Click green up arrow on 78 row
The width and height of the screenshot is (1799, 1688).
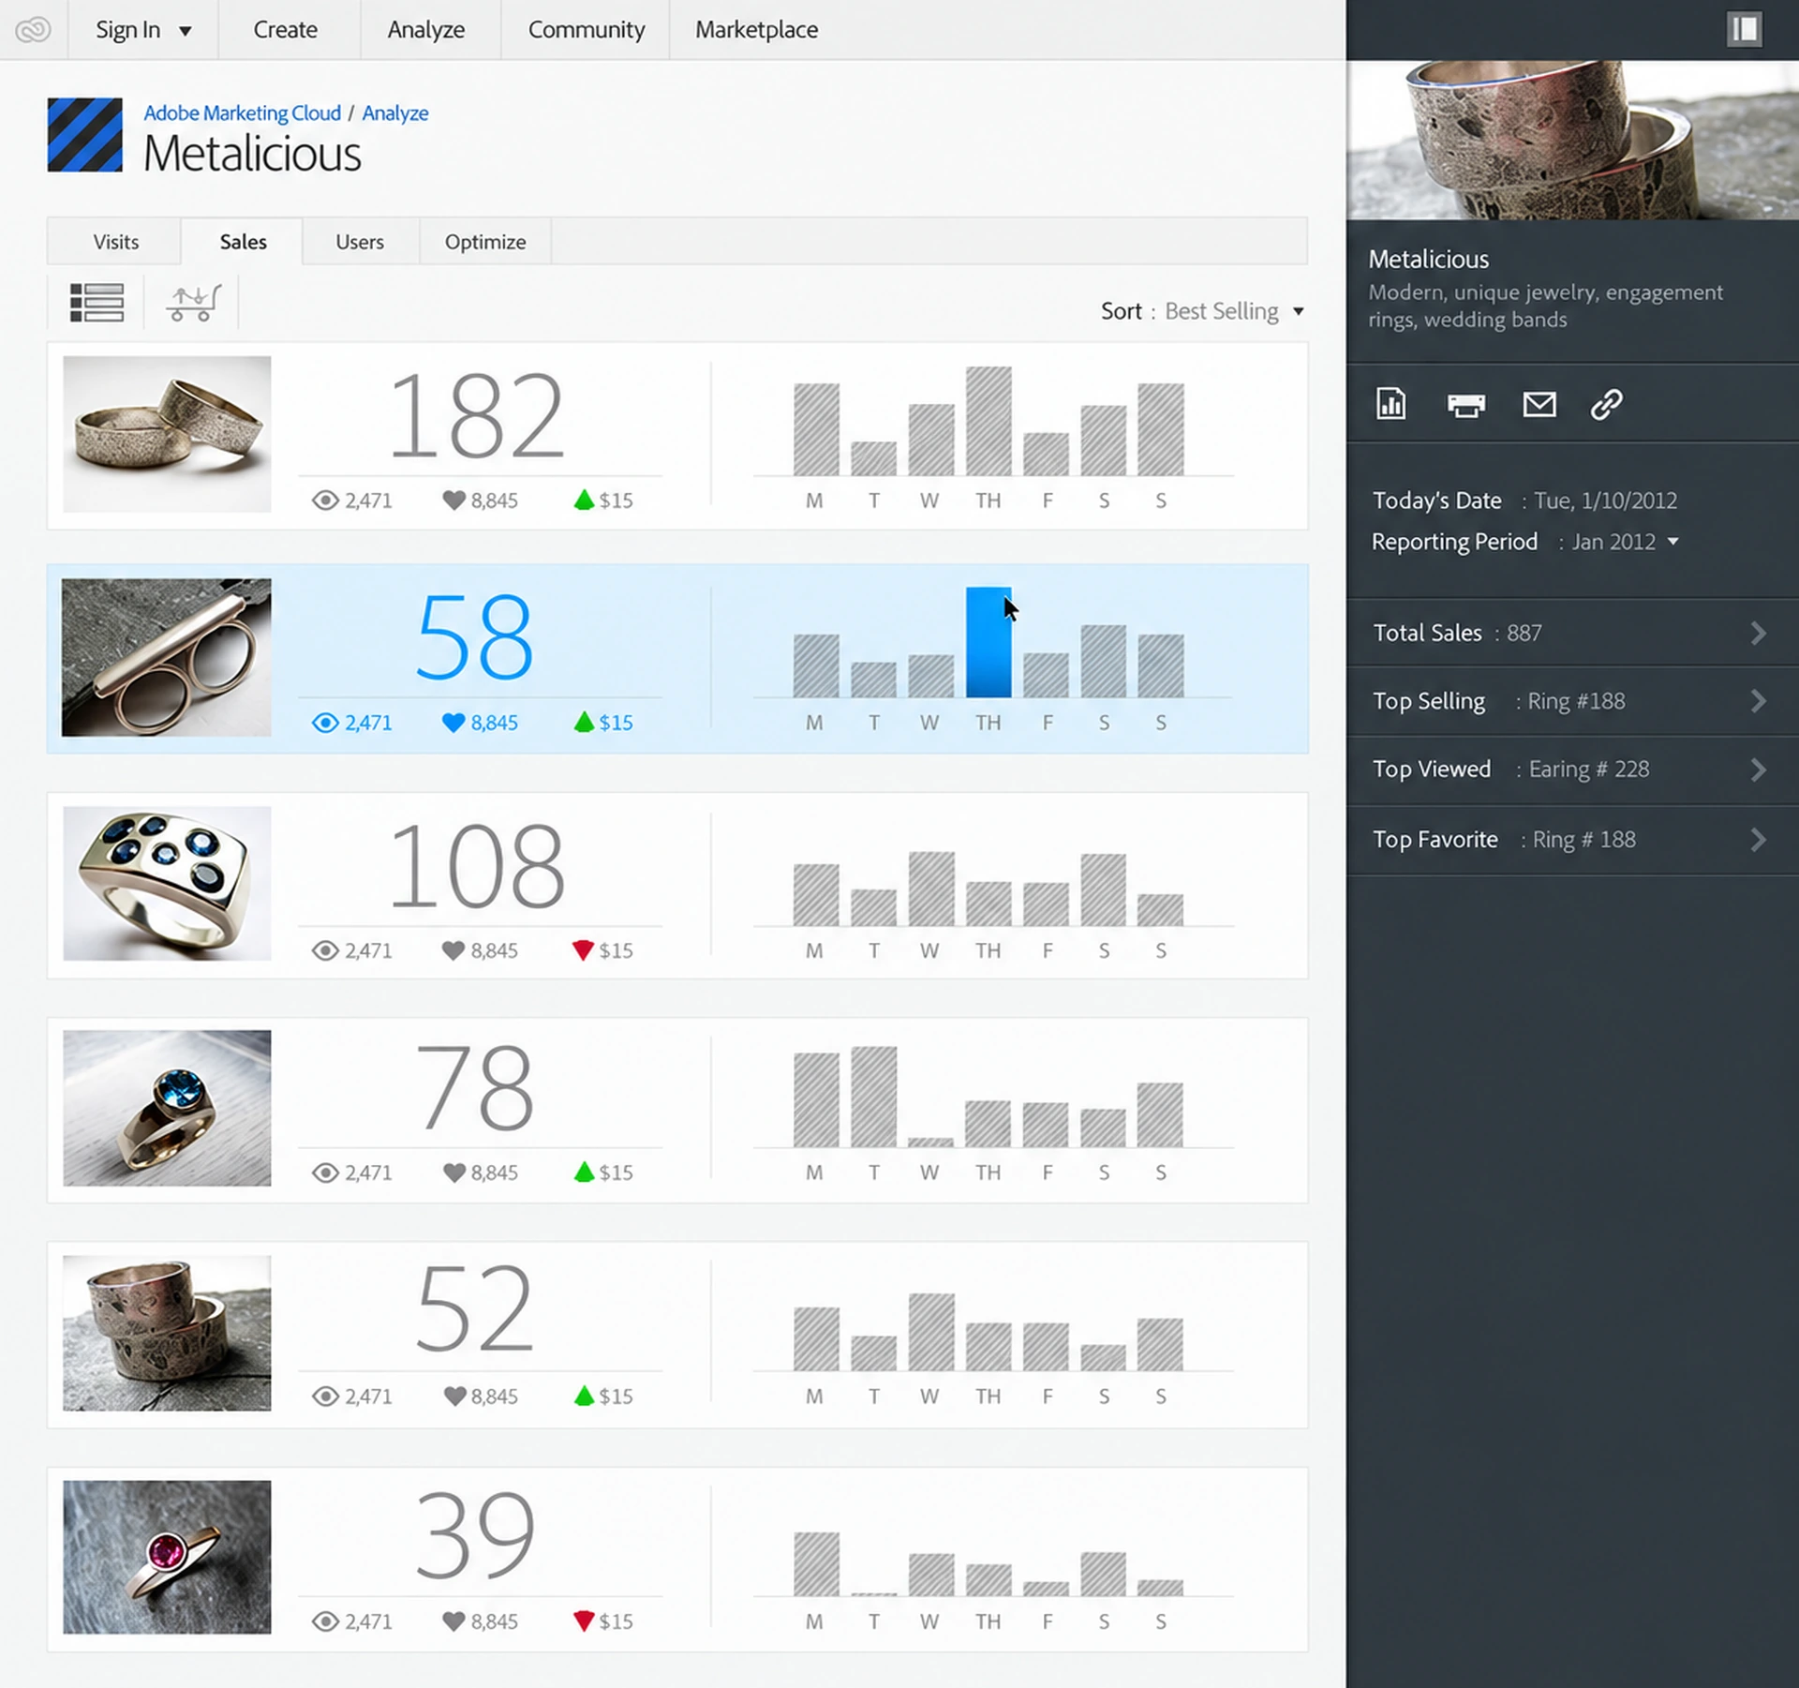coord(584,1172)
